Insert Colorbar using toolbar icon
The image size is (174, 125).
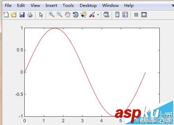click(117, 15)
